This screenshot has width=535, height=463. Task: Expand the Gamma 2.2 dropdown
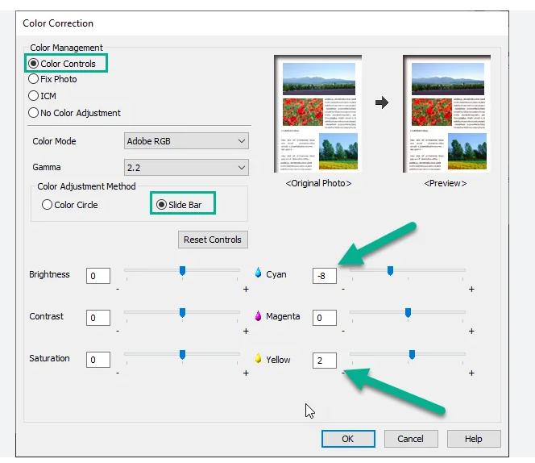tap(186, 168)
